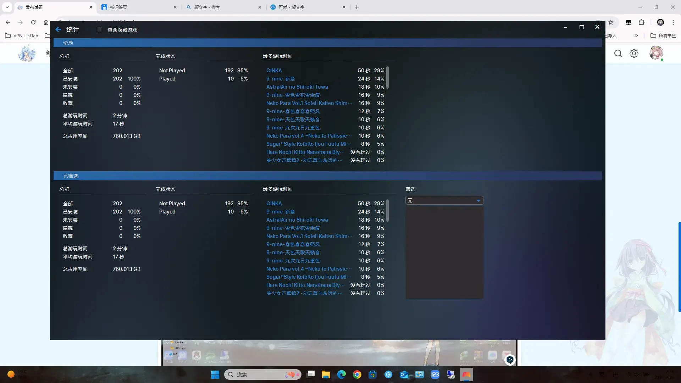Image resolution: width=681 pixels, height=383 pixels.
Task: Go back using the statistics arrow icon
Action: (59, 29)
